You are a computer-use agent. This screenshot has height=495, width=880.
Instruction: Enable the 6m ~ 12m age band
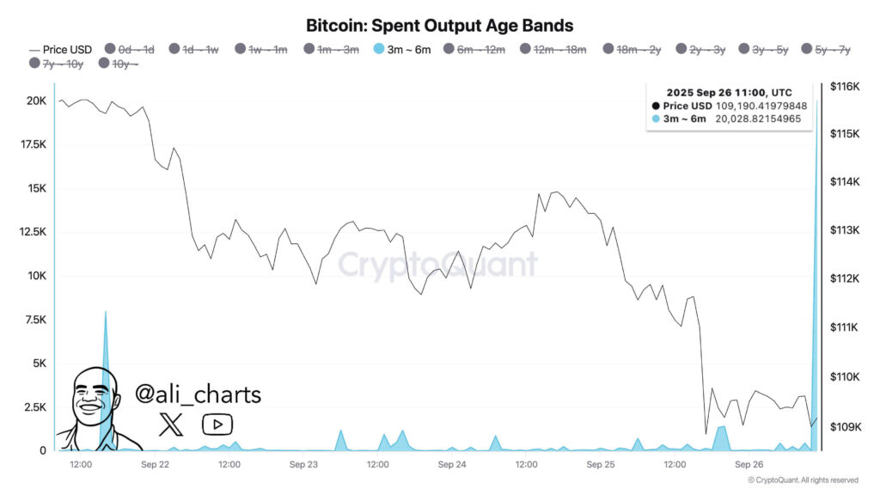480,50
